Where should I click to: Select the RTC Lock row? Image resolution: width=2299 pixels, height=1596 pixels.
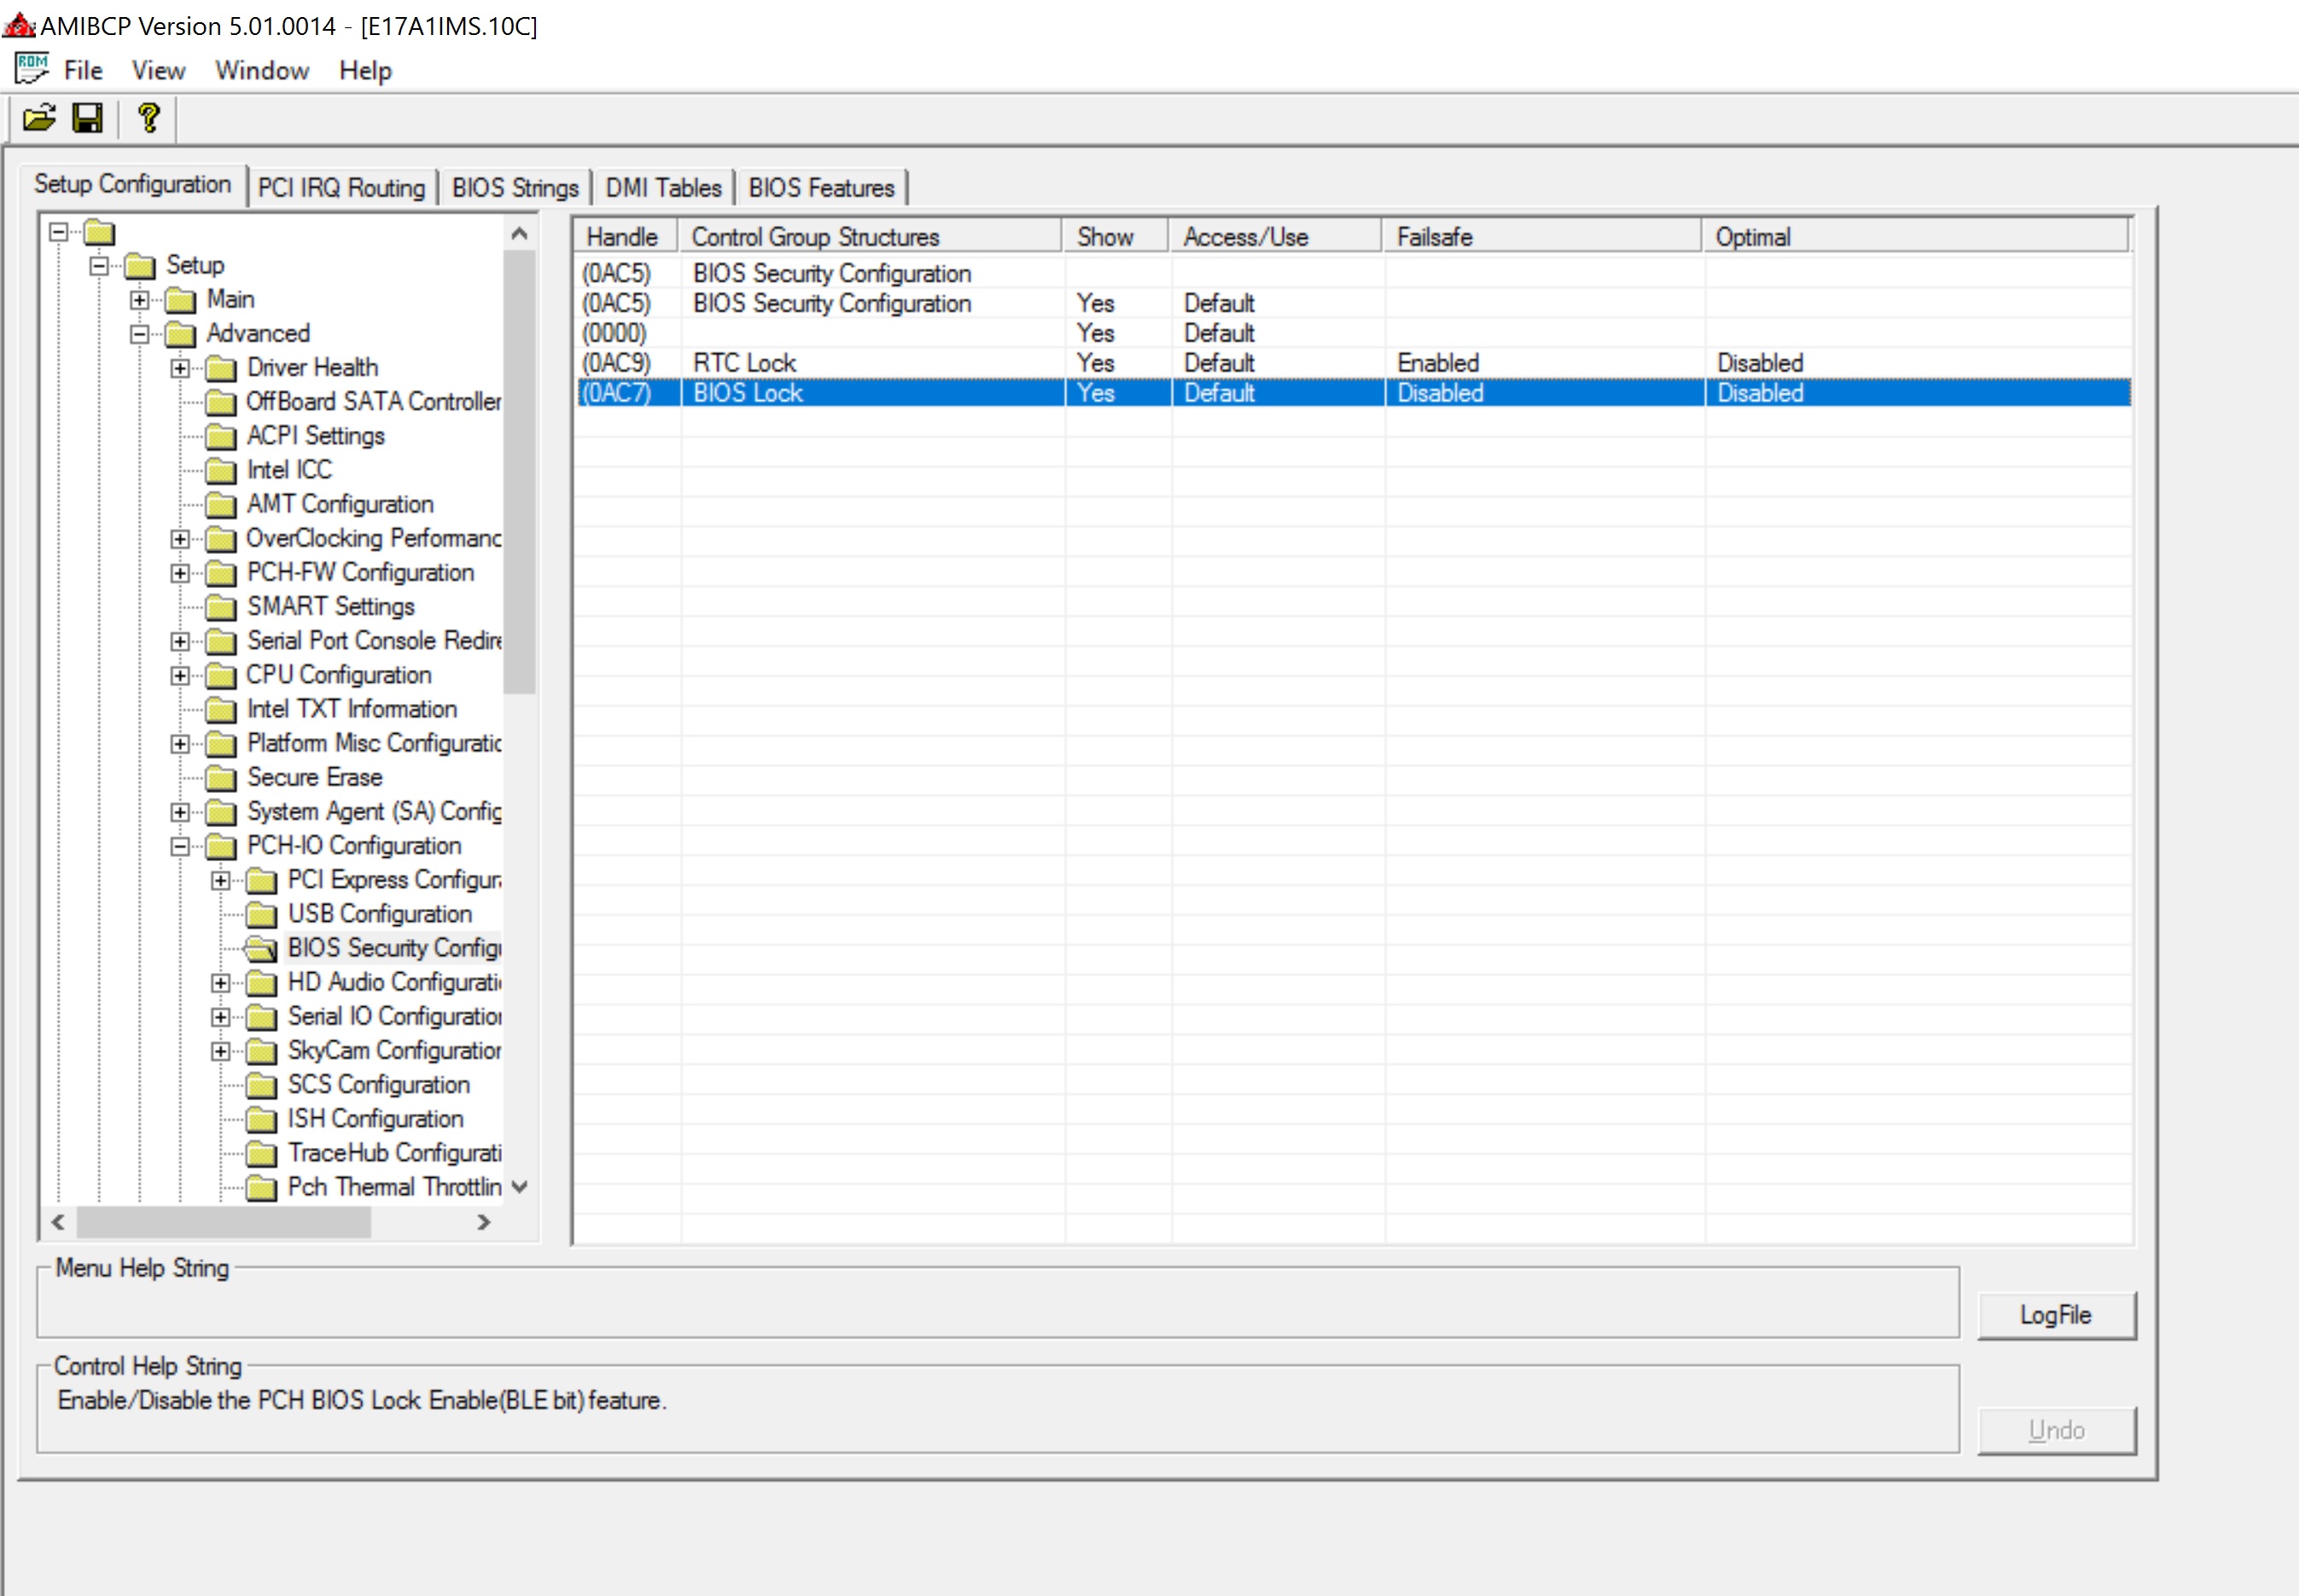(x=745, y=363)
